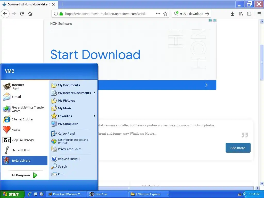The image size is (264, 198).
Task: Click the scrollbar down arrow
Action: (x=262, y=184)
